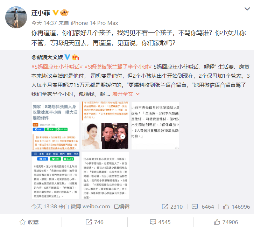This screenshot has height=230, width=254.
Task: Open hashtag #S妈说被张兰骂了半个小时#
Action: click(x=118, y=67)
